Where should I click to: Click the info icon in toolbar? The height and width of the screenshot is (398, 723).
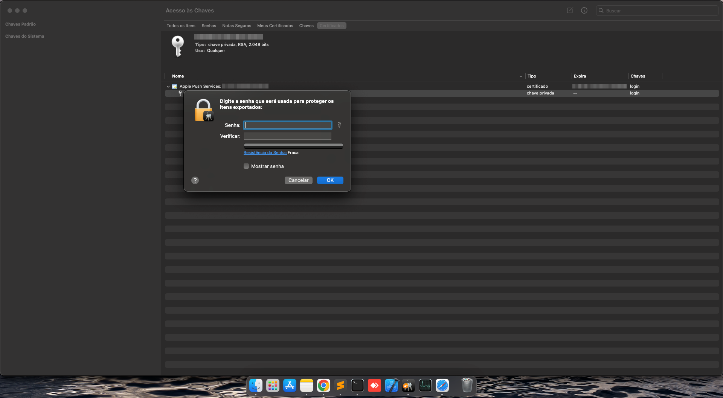click(584, 11)
